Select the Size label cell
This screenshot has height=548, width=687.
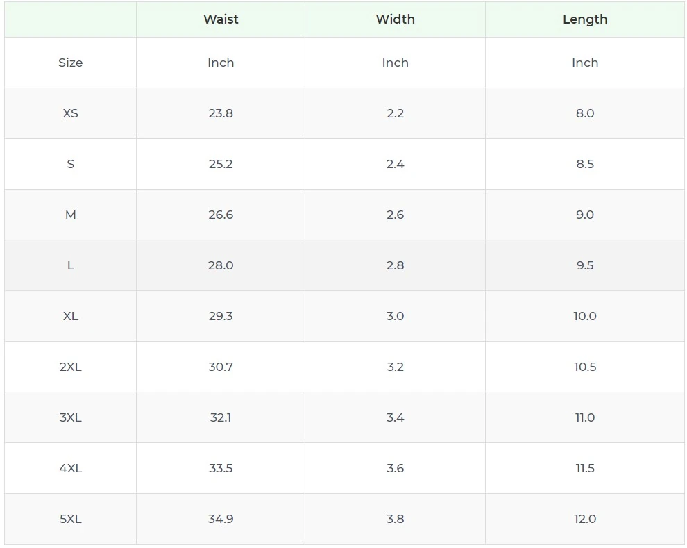70,63
